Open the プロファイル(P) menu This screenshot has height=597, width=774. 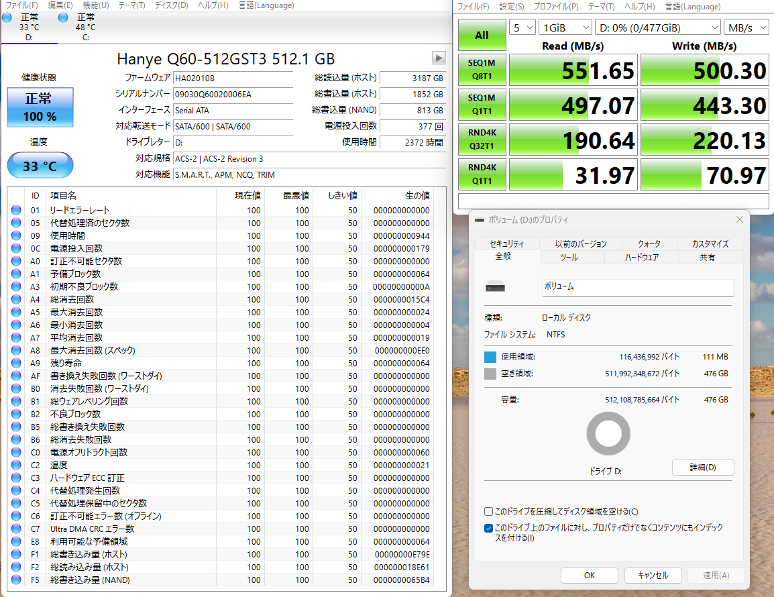tap(556, 6)
